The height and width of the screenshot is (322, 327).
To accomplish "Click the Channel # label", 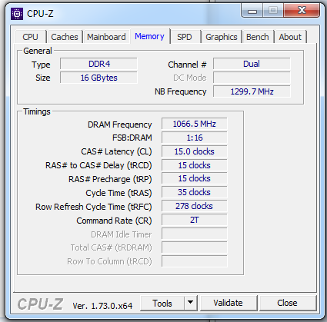I will (187, 65).
